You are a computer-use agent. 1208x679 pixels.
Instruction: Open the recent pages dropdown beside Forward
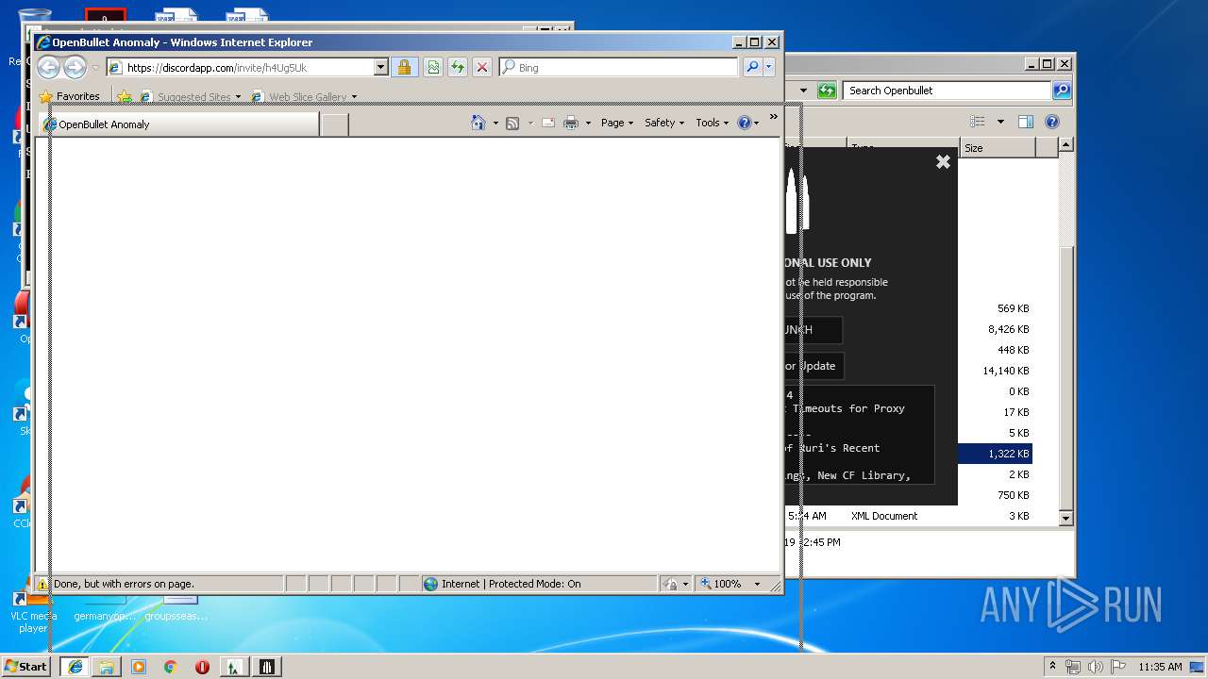pos(95,68)
